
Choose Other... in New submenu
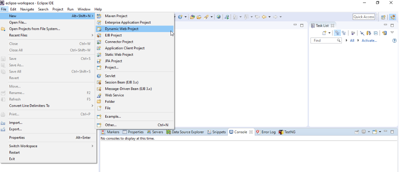[x=134, y=125]
